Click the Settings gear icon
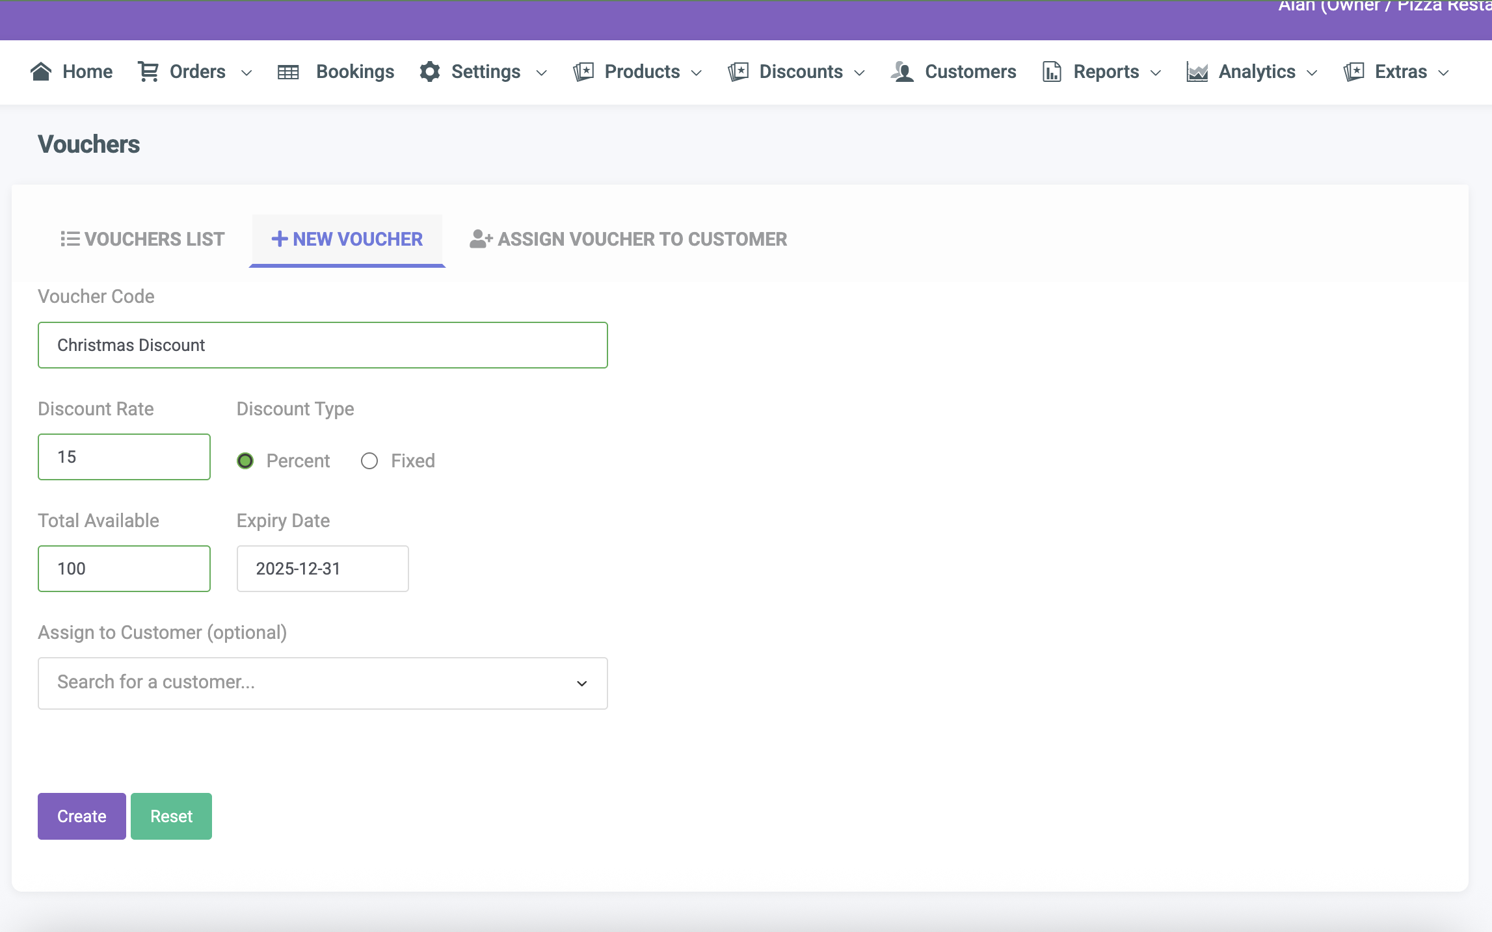Screen dimensions: 1492x932 coord(430,71)
